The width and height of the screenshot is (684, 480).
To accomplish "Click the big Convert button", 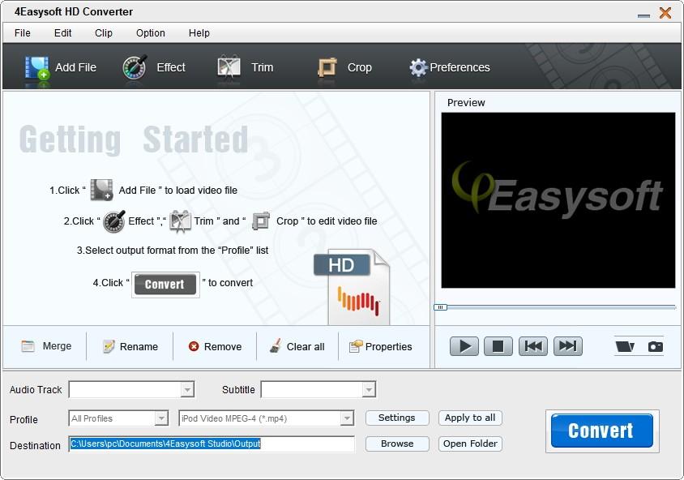I will tap(601, 431).
